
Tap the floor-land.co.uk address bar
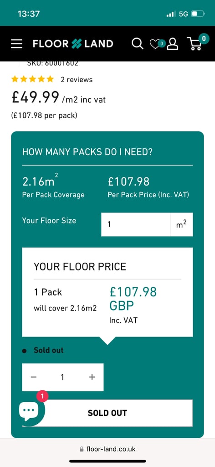pos(107,449)
